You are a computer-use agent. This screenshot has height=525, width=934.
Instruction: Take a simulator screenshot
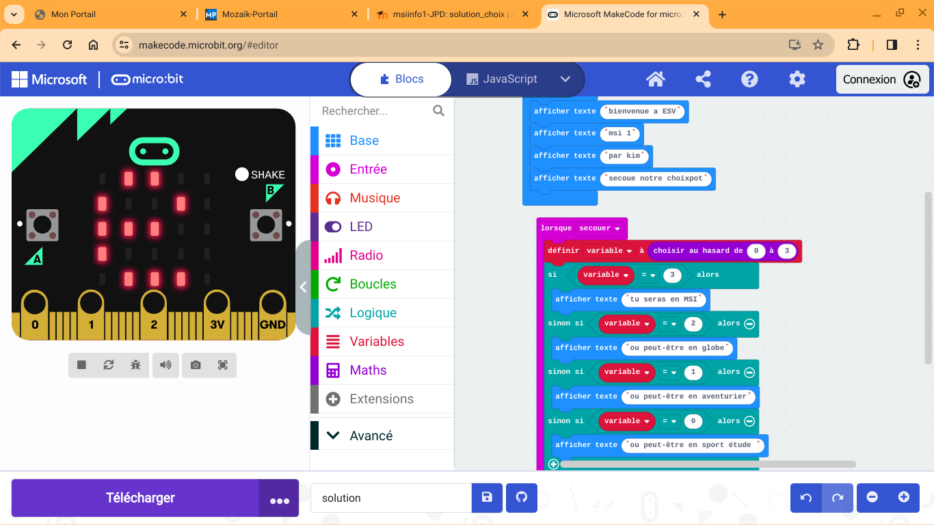pos(196,365)
